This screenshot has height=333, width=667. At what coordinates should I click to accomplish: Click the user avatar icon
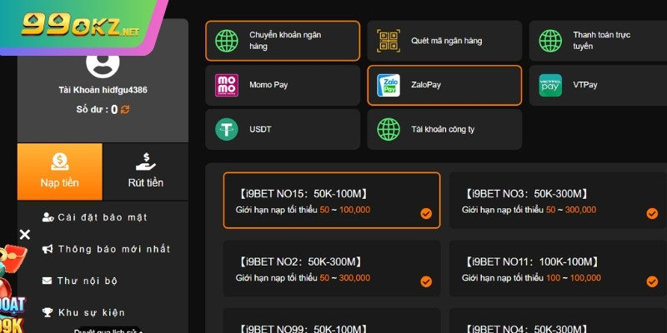tap(103, 65)
